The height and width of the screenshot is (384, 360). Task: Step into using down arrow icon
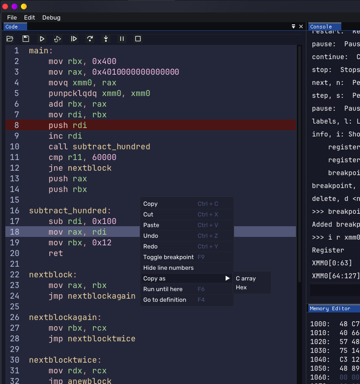[106, 39]
